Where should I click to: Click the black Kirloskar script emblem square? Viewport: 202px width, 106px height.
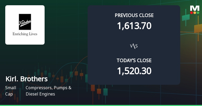point(25,22)
